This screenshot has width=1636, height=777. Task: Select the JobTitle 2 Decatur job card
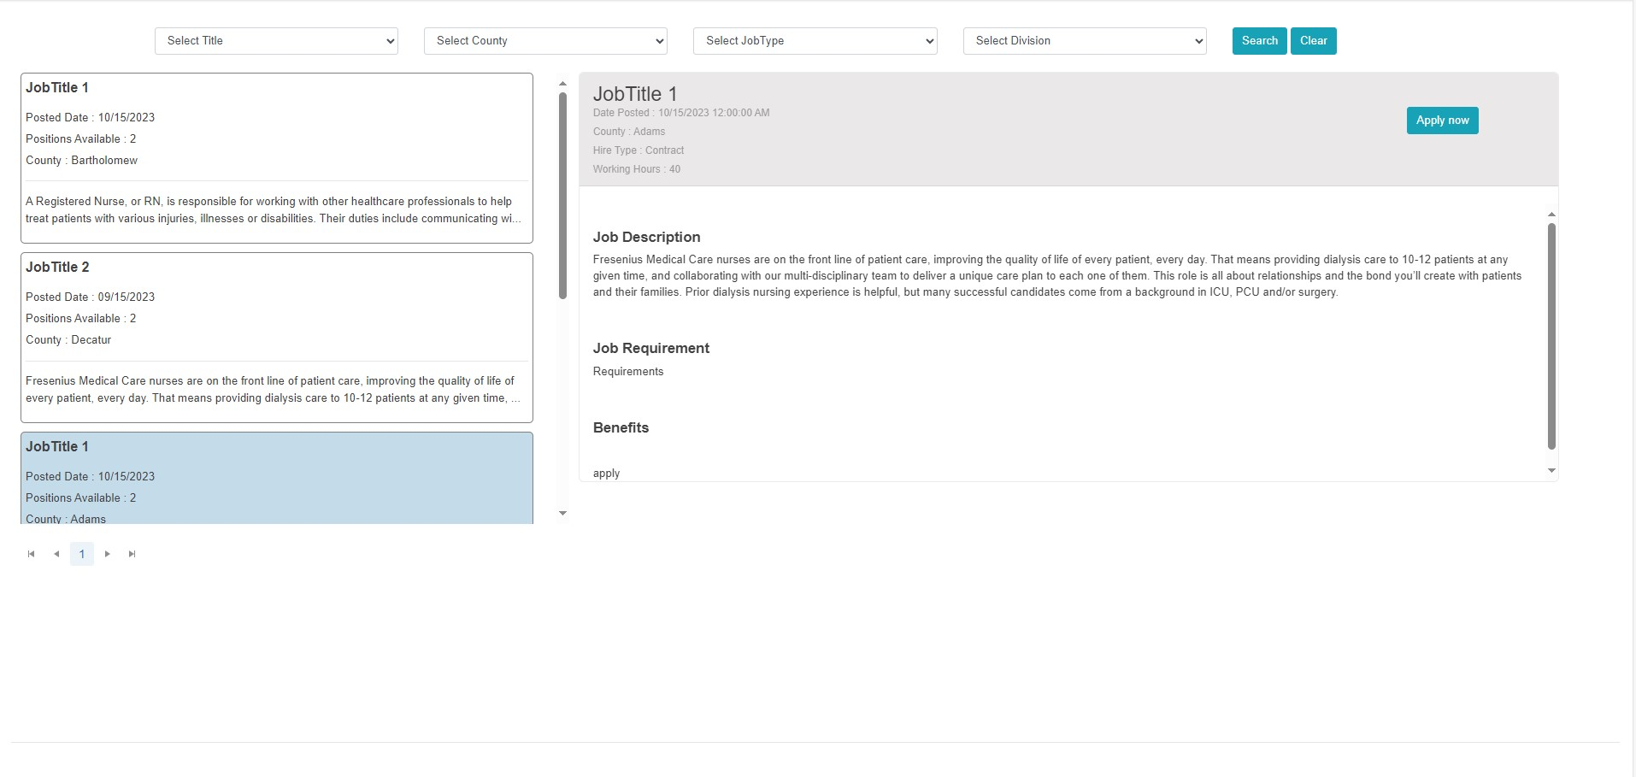click(276, 338)
